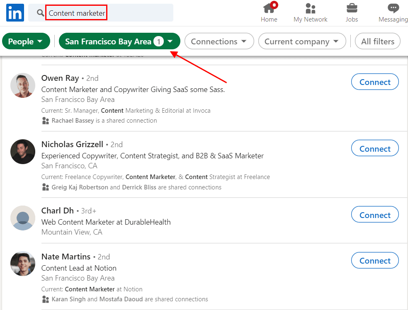Click the Content marketer search field
The height and width of the screenshot is (310, 408).
101,13
